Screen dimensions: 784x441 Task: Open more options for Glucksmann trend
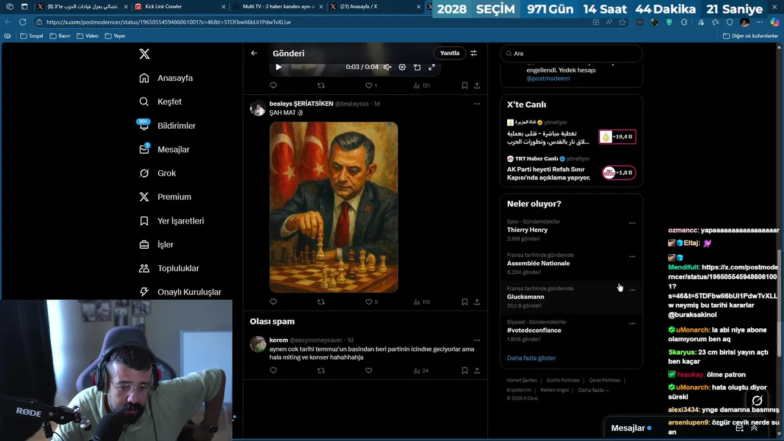632,290
